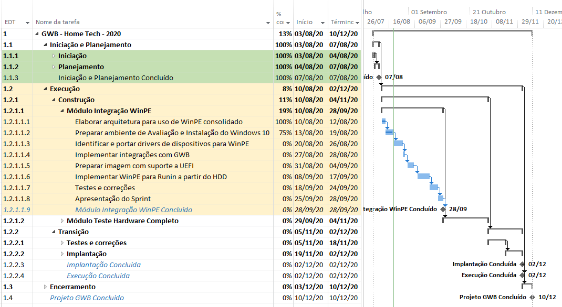562x307 pixels.
Task: Select task Preparar imagem com suporte a UEFI
Action: point(134,166)
